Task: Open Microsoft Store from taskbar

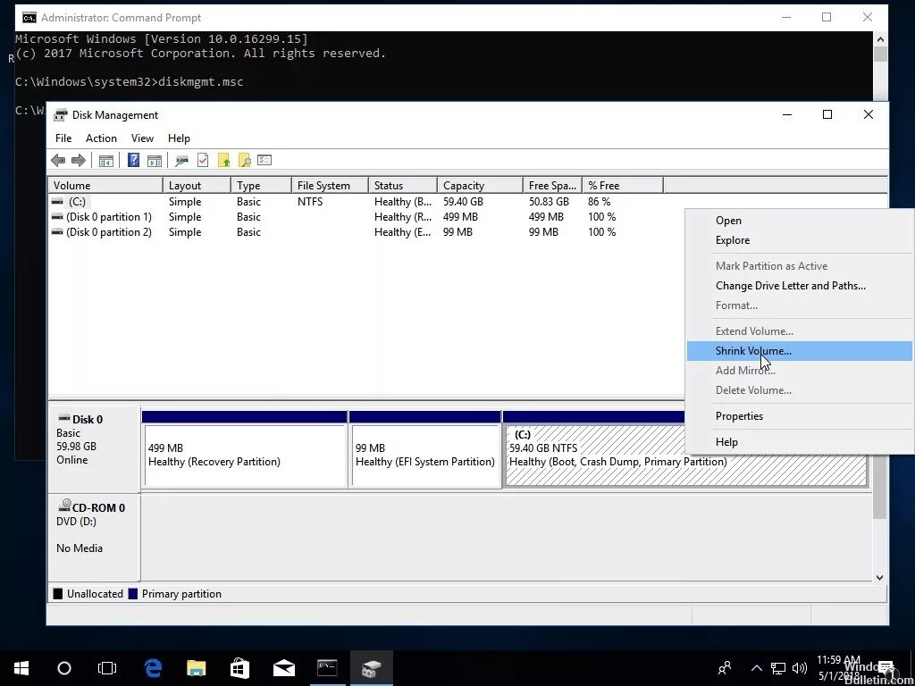Action: click(239, 668)
